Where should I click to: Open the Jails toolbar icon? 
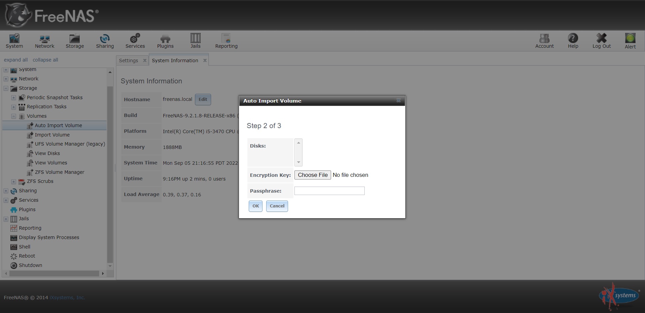tap(195, 41)
